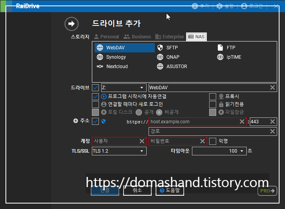Click the 취소 cancel button
Viewport: 285px width, 209px height.
[137, 191]
